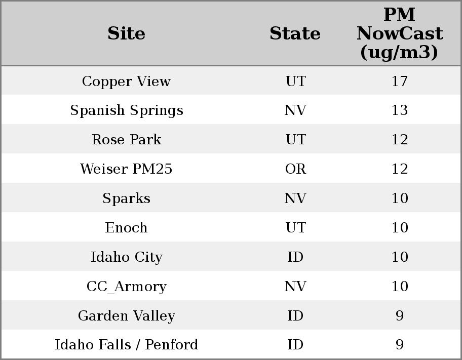Click the NV state cell for CC_Armory
462x360 pixels.
click(295, 287)
